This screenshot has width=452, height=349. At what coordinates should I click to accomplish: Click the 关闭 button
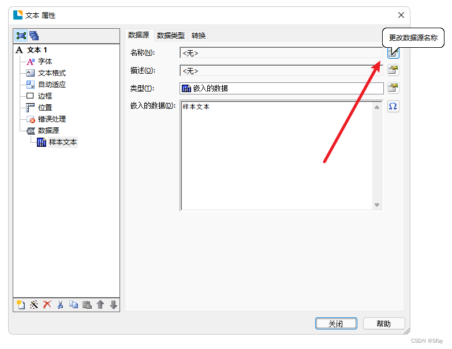[x=336, y=324]
